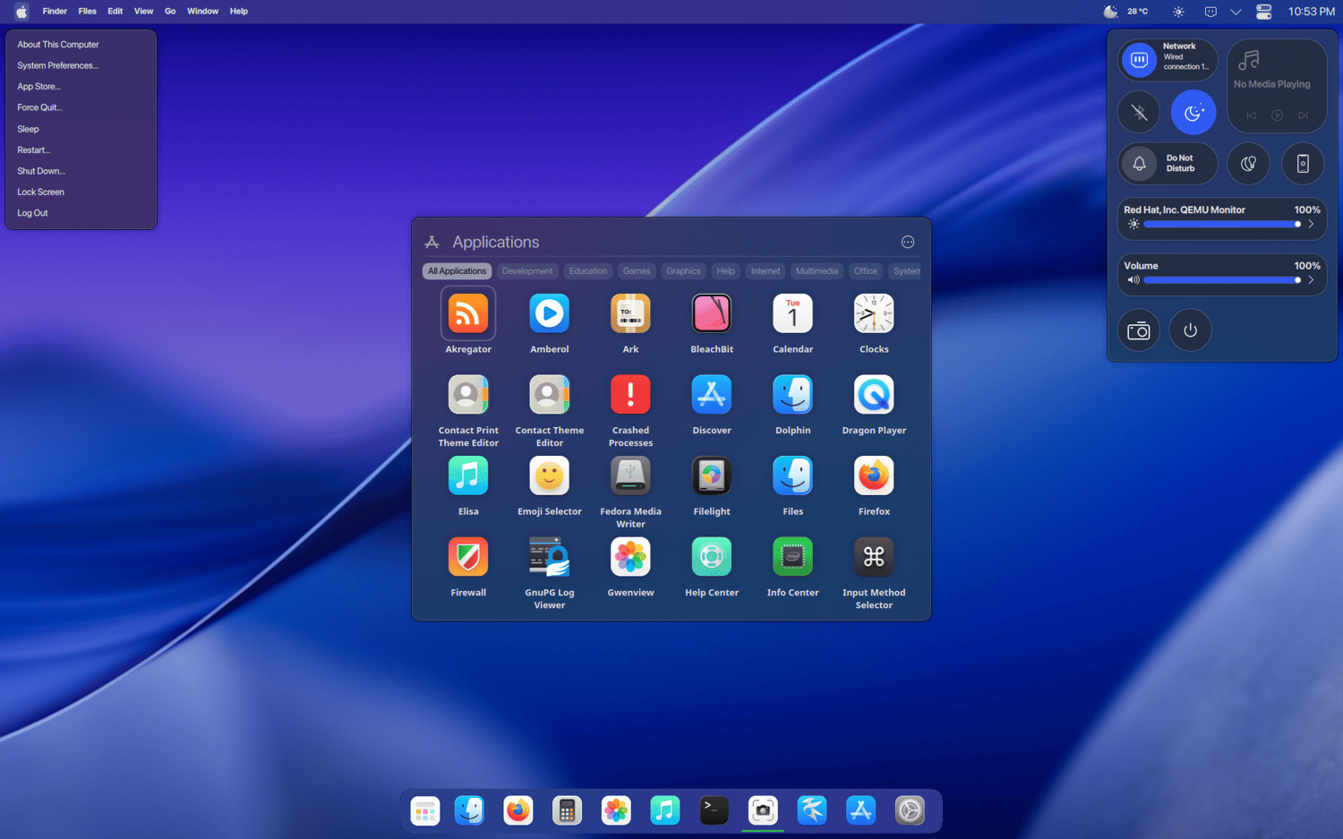Screen dimensions: 1343x839
Task: Open the Applications panel more-options ellipsis
Action: [908, 242]
